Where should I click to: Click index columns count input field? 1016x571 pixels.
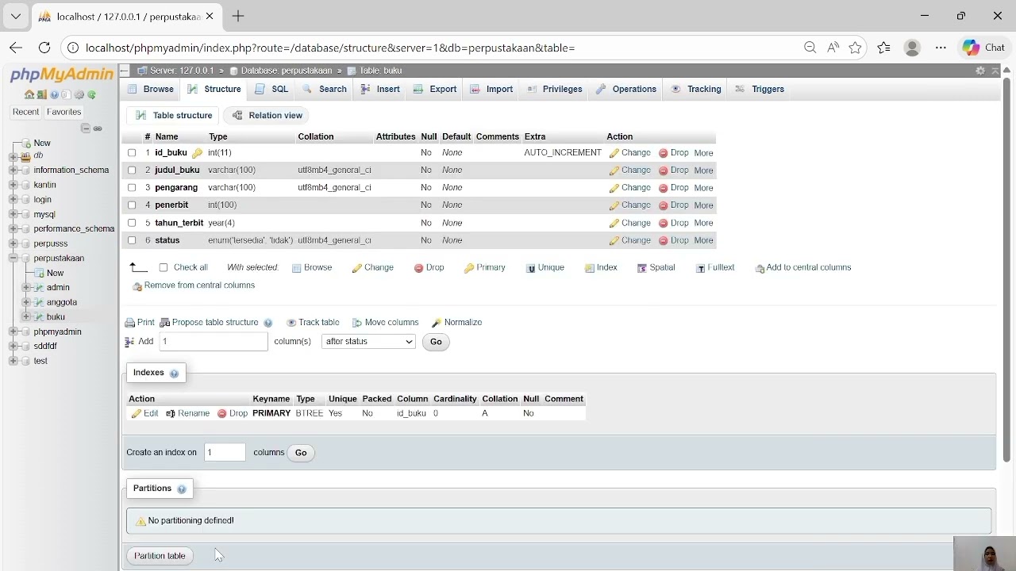click(x=225, y=453)
